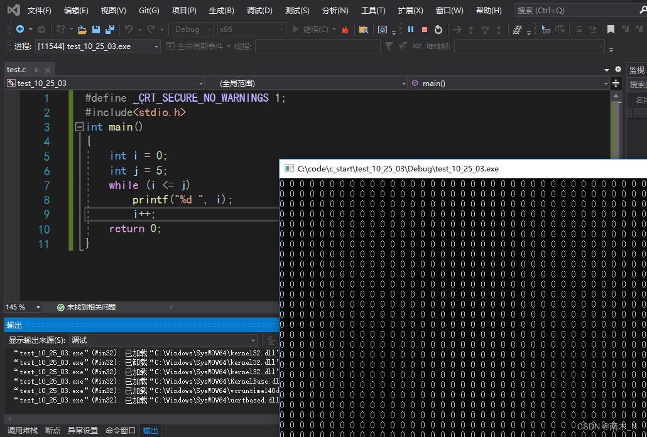Open the File (文件) menu
The image size is (647, 437).
[x=40, y=10]
